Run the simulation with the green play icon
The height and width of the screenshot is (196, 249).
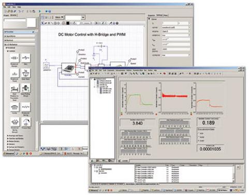[x=40, y=11]
